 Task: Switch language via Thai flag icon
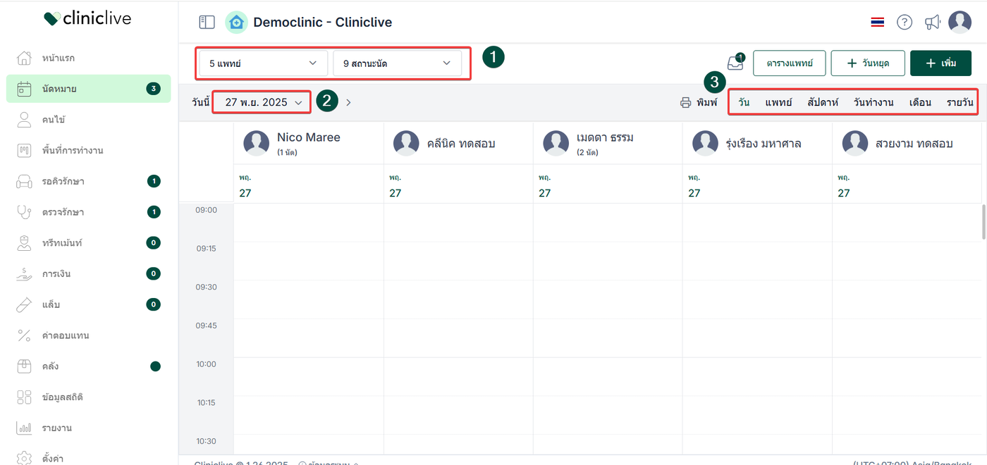[878, 23]
